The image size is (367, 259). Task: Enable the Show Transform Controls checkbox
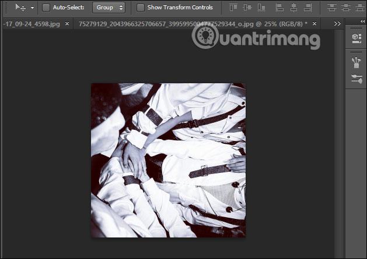pyautogui.click(x=141, y=8)
